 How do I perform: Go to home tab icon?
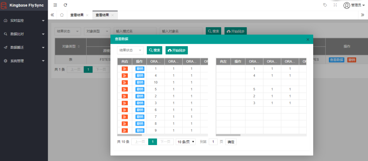coord(62,15)
